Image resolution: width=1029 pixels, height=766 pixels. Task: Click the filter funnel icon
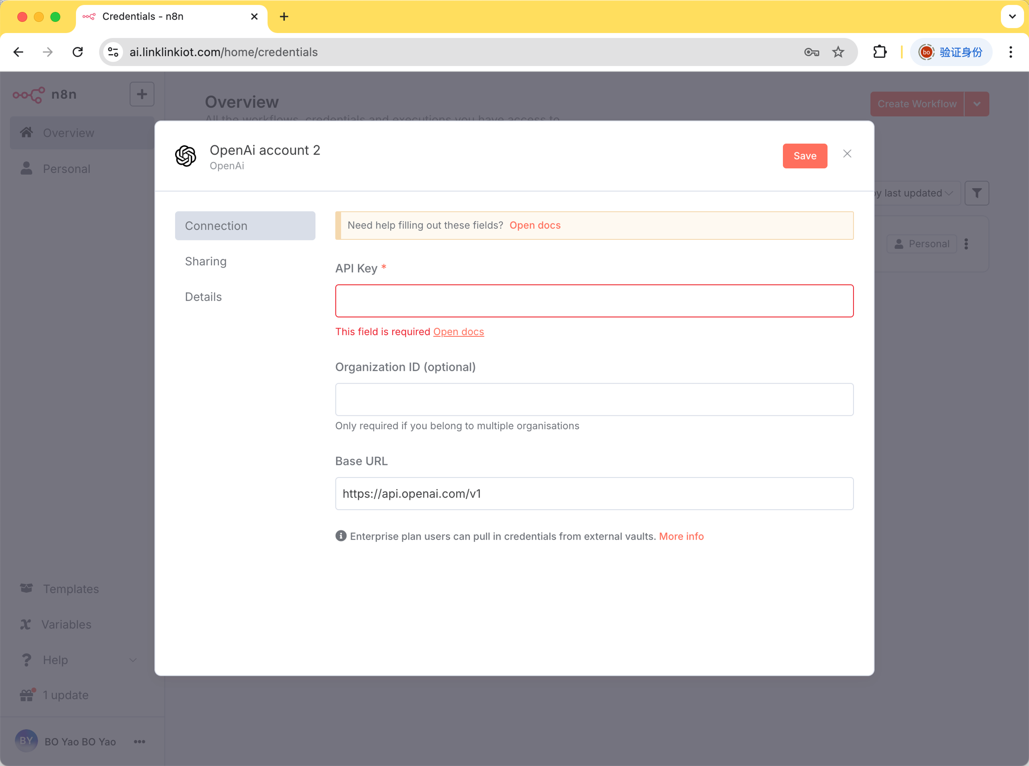click(977, 193)
